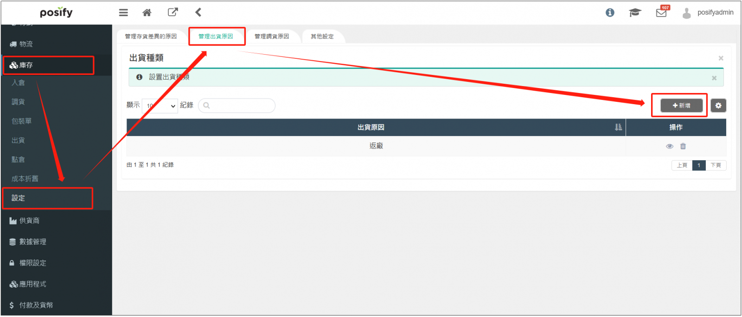This screenshot has height=317, width=742.
Task: Delete 返廠 record with trash icon
Action: (683, 146)
